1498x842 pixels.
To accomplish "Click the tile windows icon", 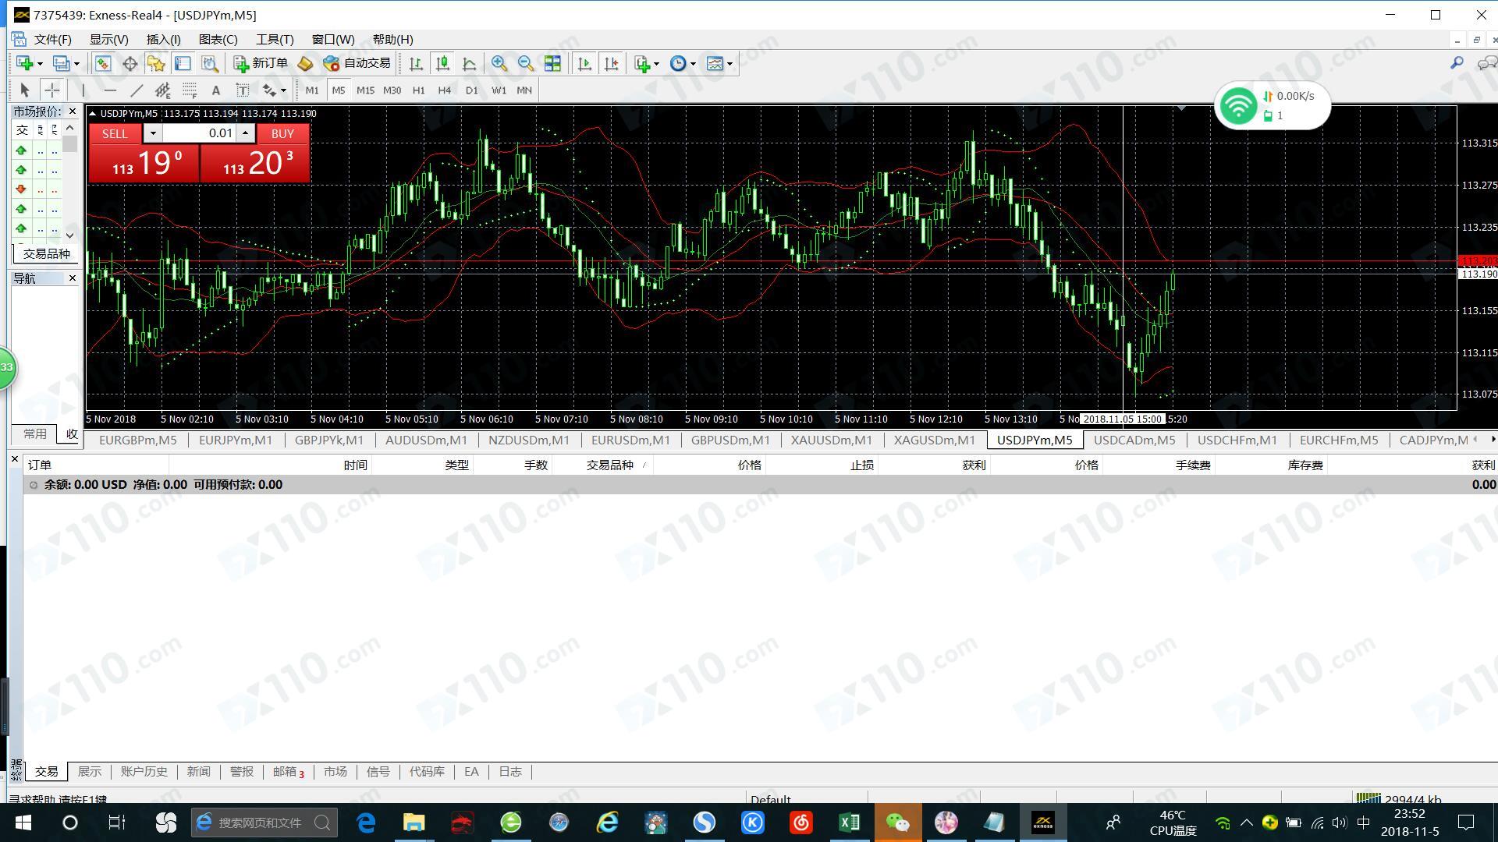I will click(x=552, y=63).
